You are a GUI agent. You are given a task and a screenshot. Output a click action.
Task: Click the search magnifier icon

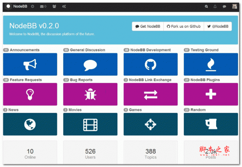[206, 6]
